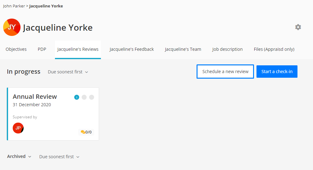313x170 pixels.
Task: Select the third step circle on Annual Review
Action: click(x=92, y=97)
